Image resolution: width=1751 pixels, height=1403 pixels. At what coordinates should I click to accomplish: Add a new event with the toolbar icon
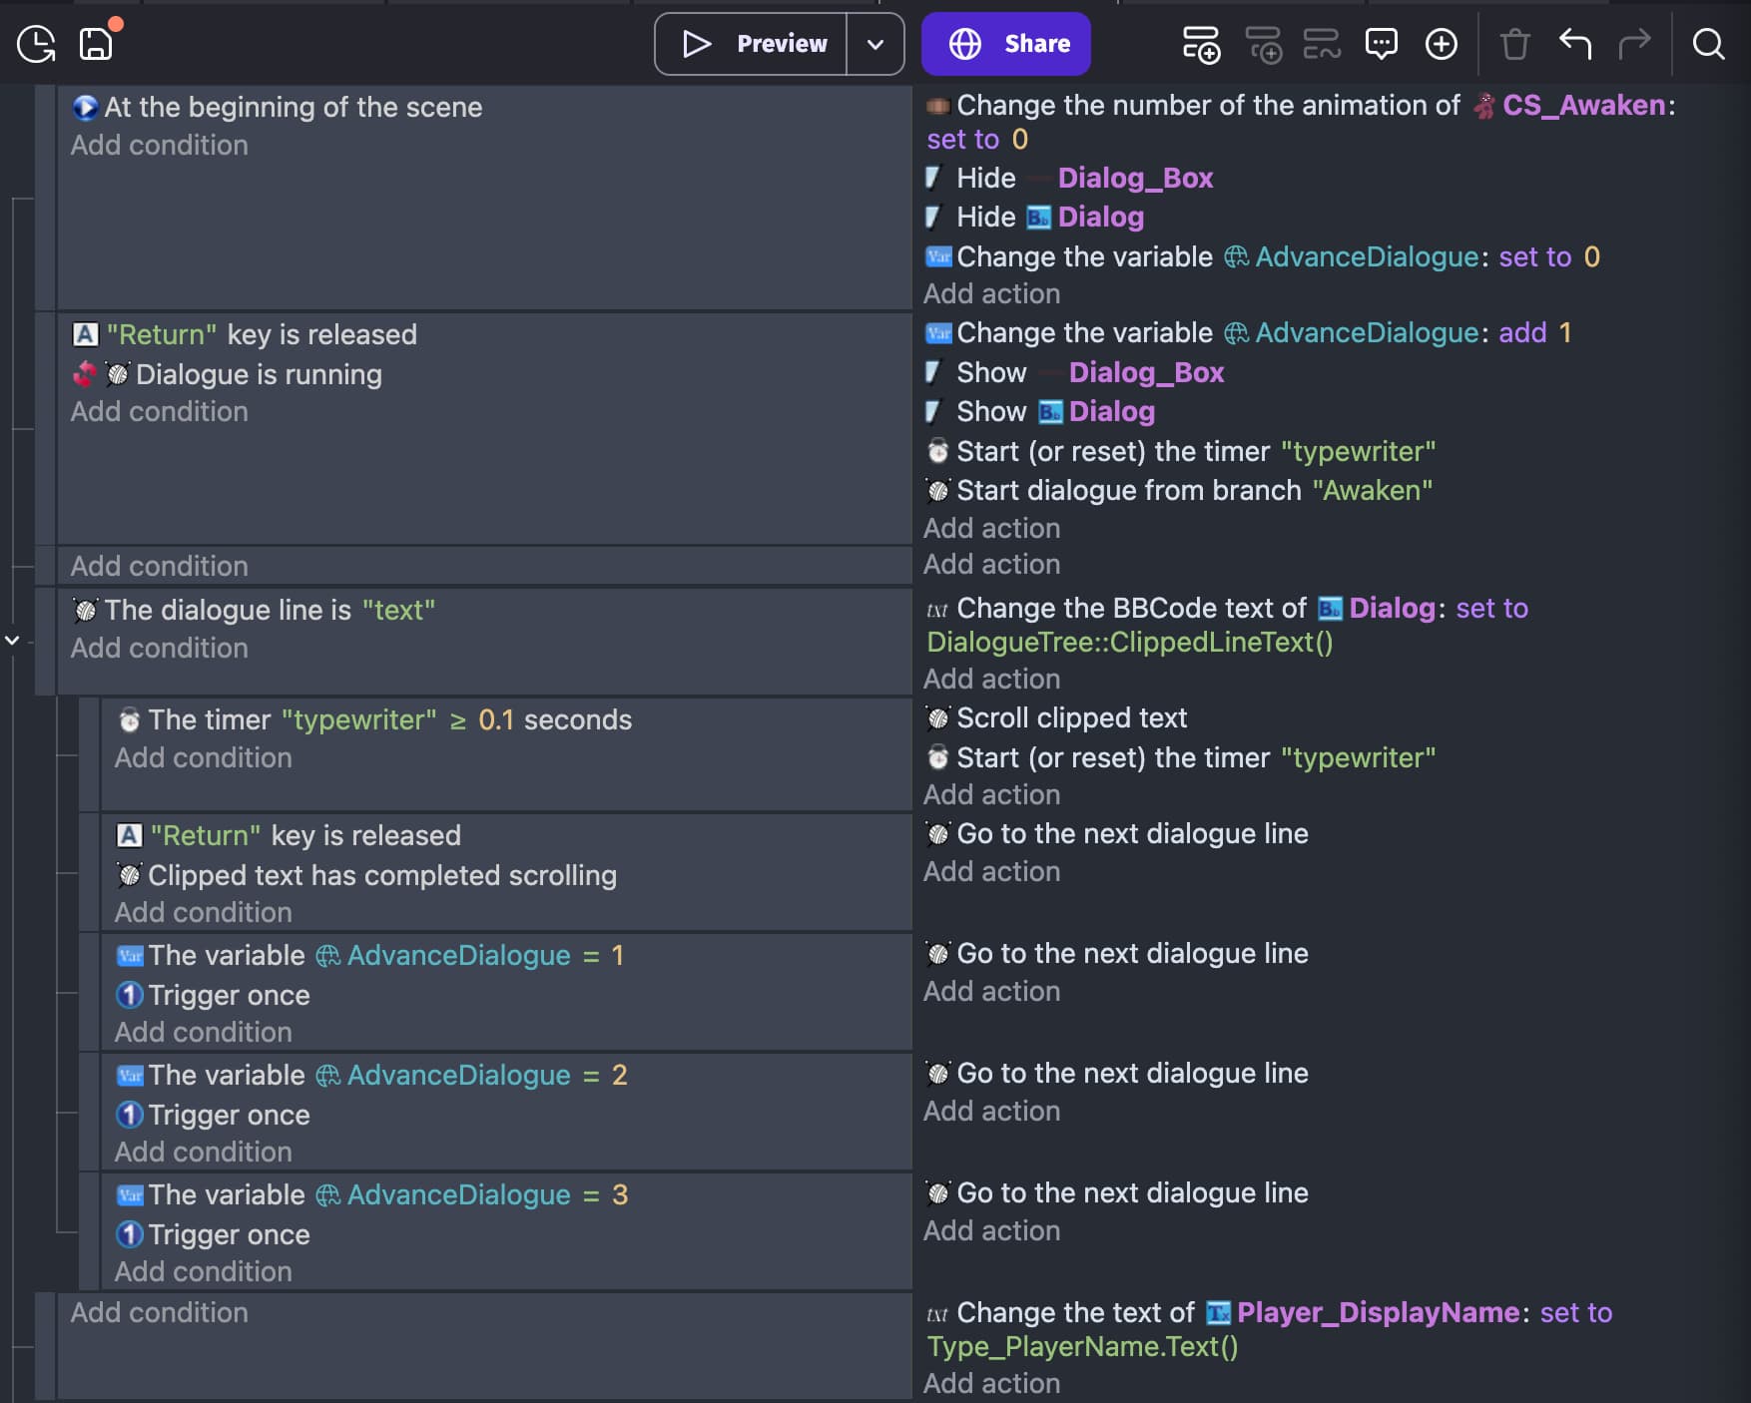[x=1201, y=44]
